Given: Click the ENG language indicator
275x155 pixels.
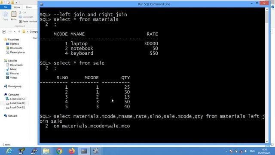Looking at the screenshot, I should pyautogui.click(x=252, y=151).
